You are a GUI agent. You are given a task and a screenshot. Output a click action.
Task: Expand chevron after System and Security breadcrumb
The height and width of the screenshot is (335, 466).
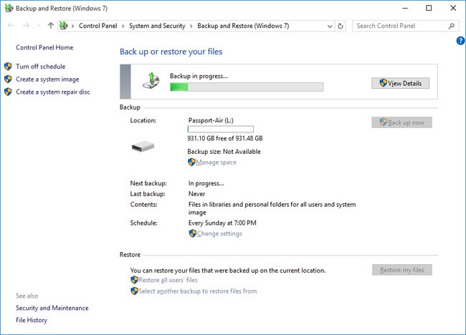pos(191,26)
